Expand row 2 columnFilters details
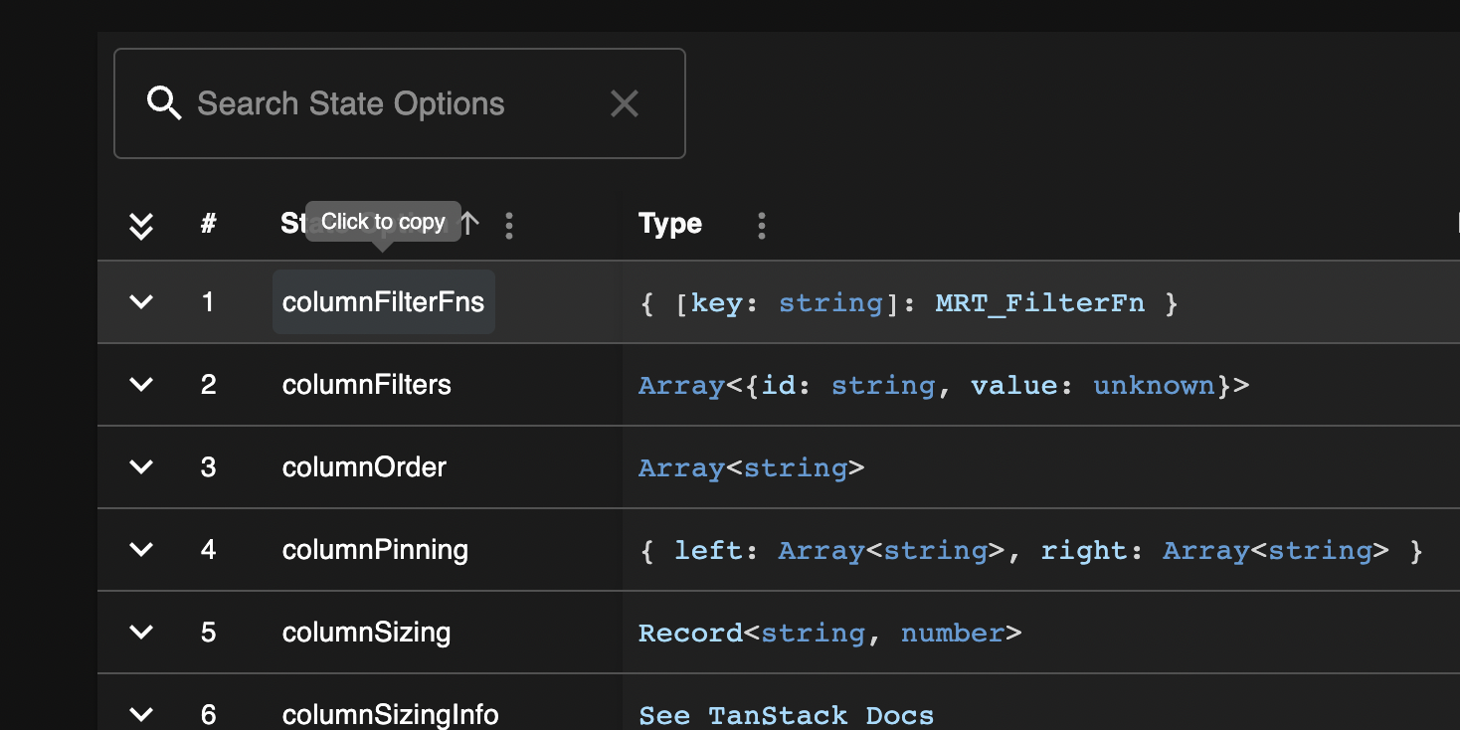The image size is (1460, 730). 141,384
